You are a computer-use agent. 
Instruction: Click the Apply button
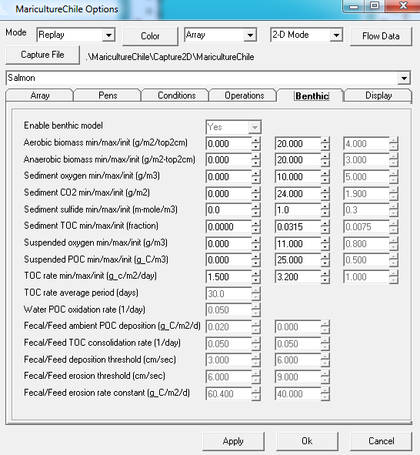pos(233,441)
